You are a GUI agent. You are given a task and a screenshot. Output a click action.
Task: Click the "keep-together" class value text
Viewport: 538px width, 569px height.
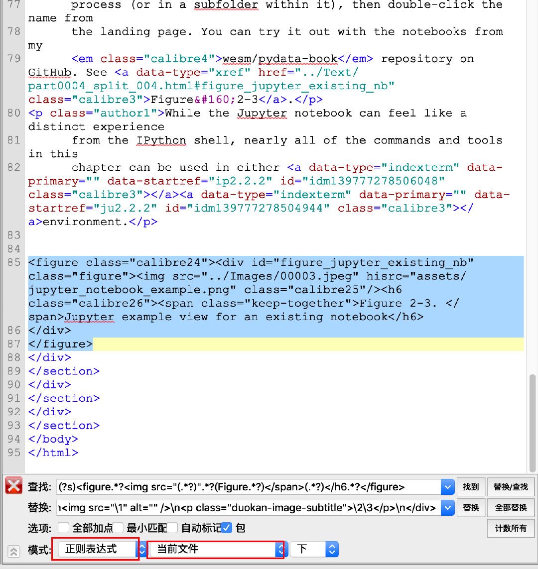pos(298,303)
